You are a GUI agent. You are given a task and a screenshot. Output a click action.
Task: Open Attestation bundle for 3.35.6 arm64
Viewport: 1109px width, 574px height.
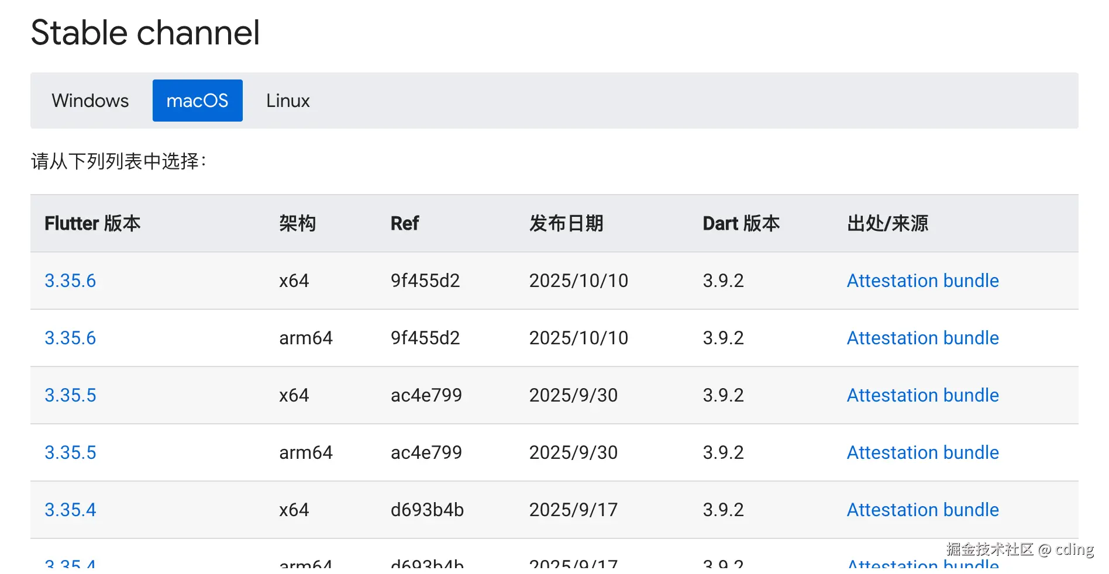(922, 338)
